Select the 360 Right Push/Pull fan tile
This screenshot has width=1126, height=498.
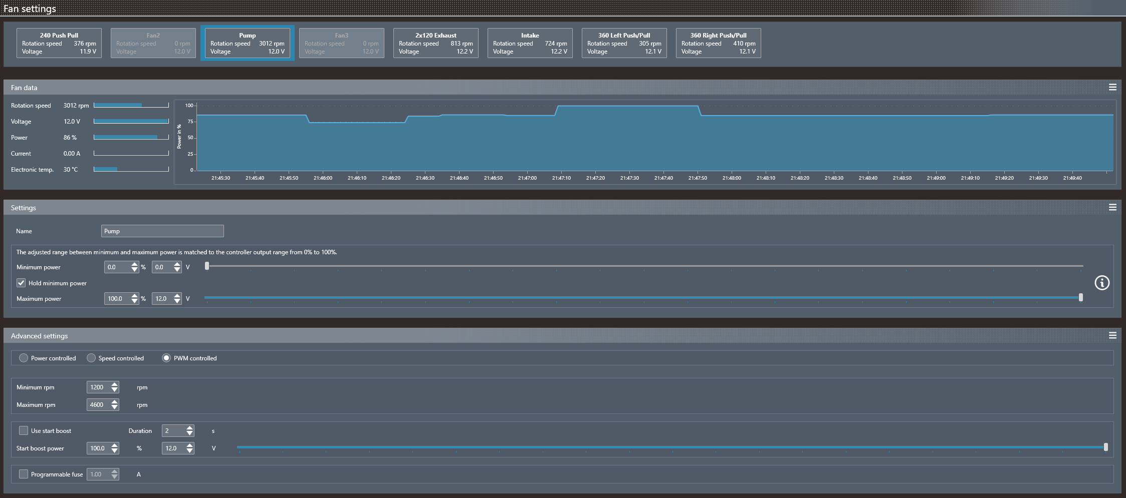point(718,43)
